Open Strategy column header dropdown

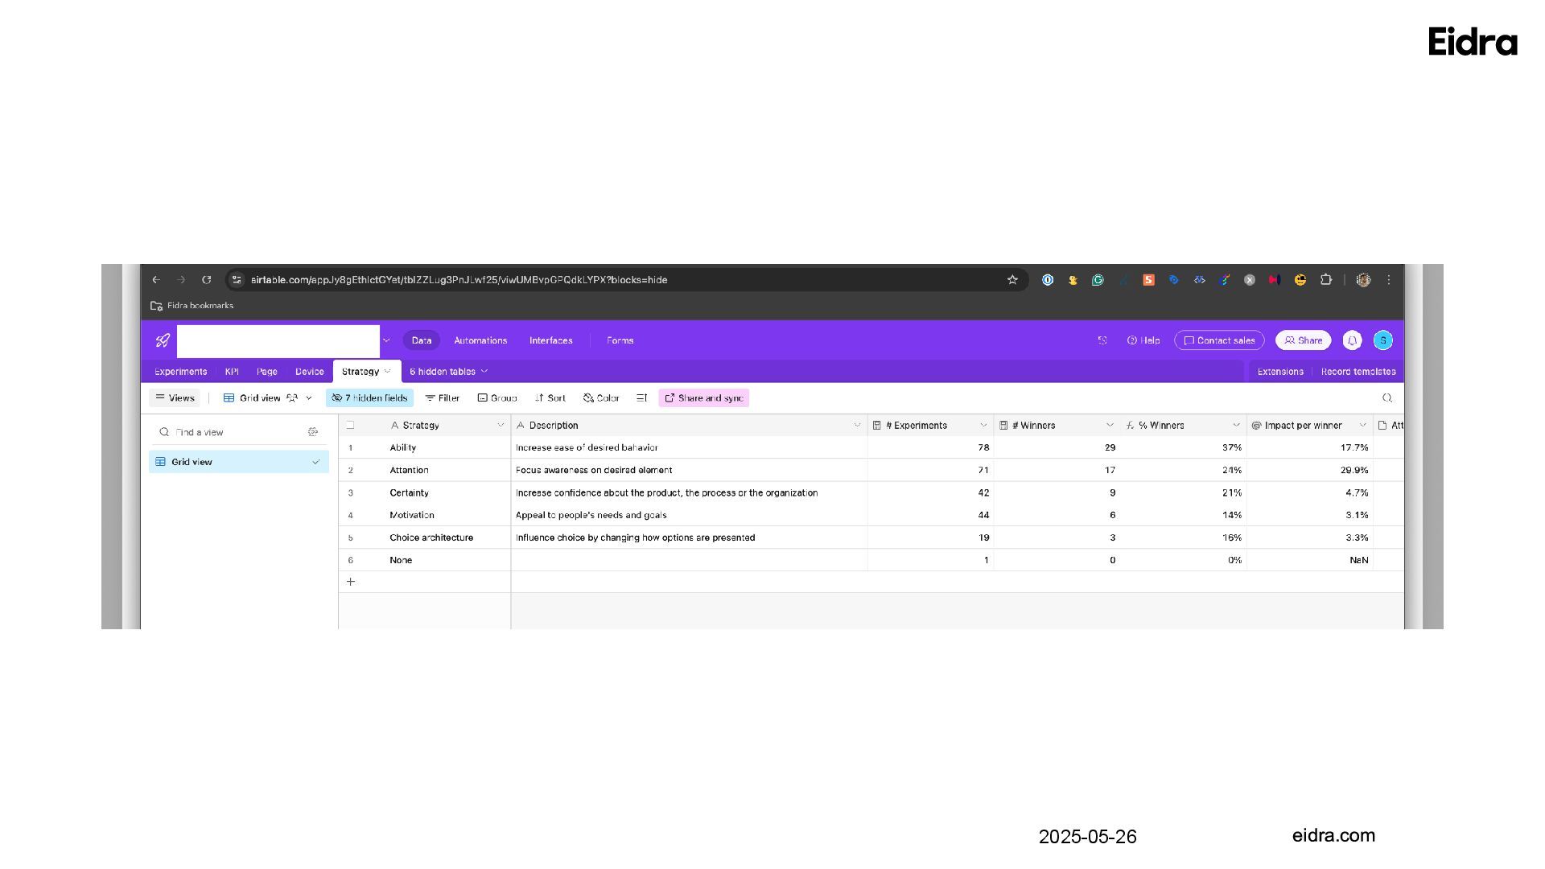(501, 426)
